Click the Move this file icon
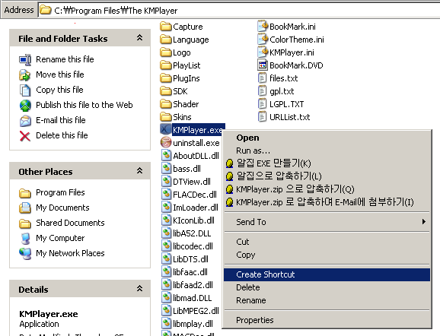440x336 pixels. click(25, 74)
